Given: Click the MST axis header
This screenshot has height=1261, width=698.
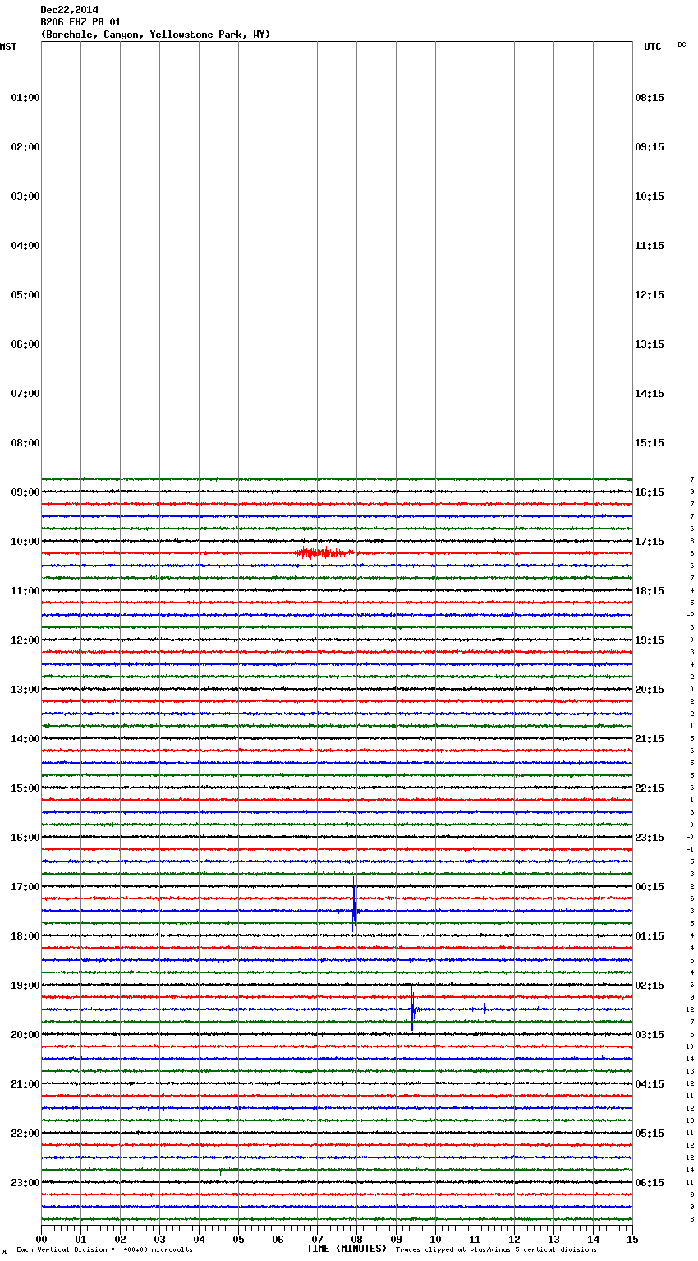Looking at the screenshot, I should click(x=8, y=47).
